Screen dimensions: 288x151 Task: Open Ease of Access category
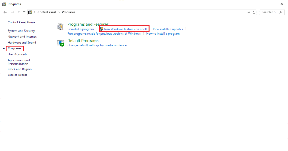[17, 75]
